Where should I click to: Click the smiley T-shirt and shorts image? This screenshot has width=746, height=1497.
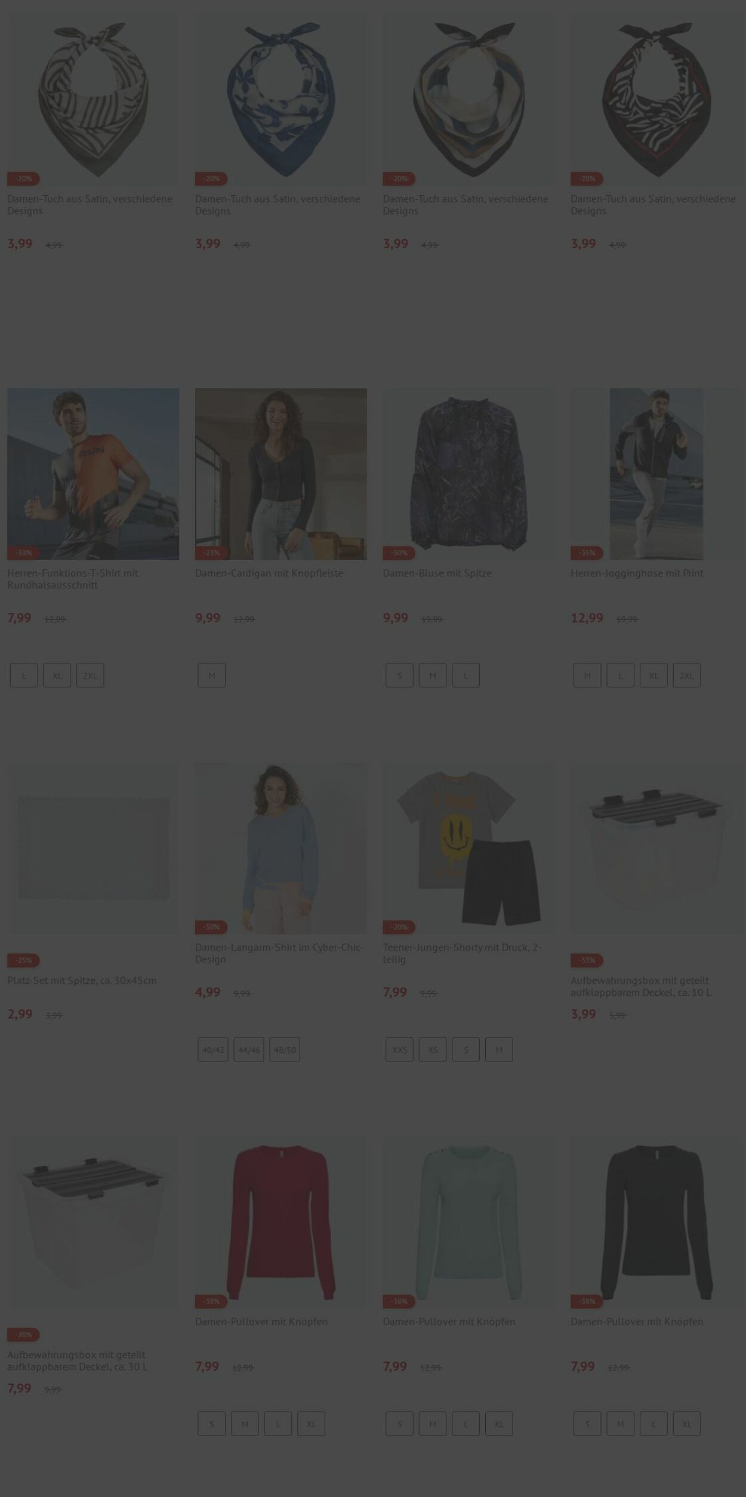[x=468, y=848]
